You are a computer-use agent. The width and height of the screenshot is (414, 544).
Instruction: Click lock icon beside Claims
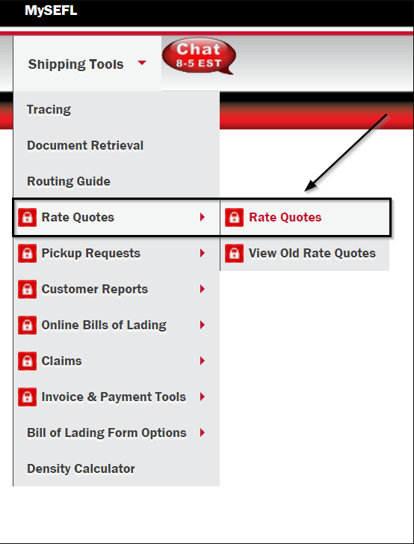[x=27, y=361]
